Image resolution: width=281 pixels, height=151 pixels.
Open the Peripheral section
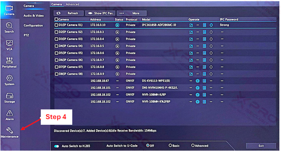click(x=9, y=63)
